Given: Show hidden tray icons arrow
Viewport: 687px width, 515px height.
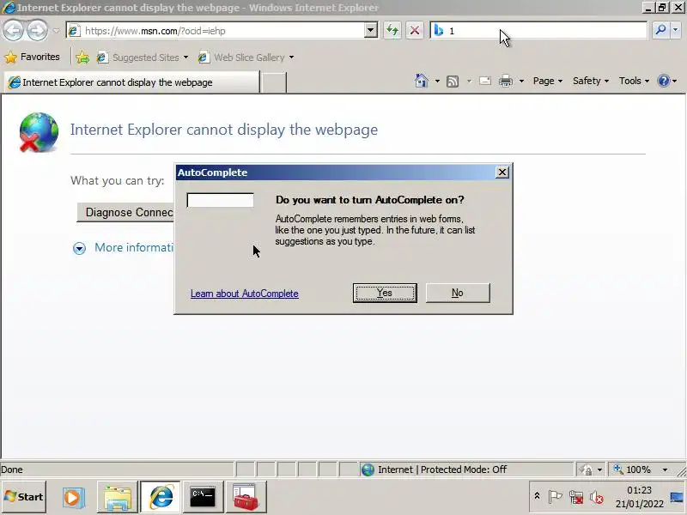Looking at the screenshot, I should (x=537, y=496).
